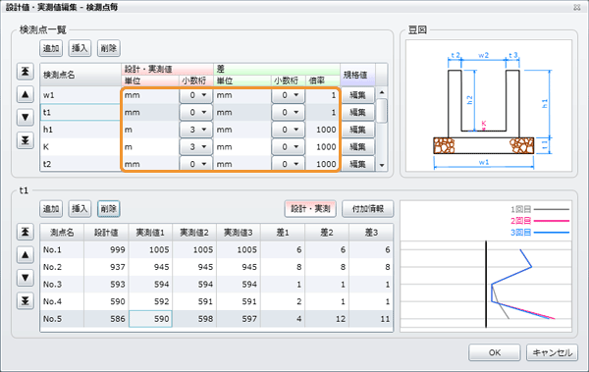Image resolution: width=589 pixels, height=372 pixels.
Task: Move up arrow in t1 section
Action: pyautogui.click(x=26, y=255)
